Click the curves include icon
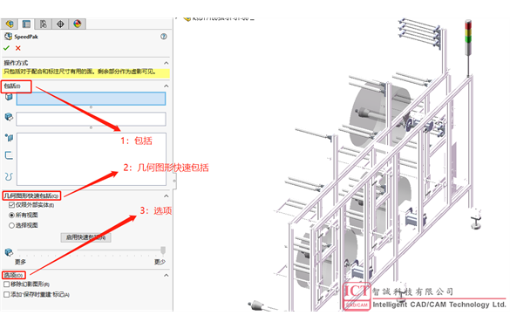 pyautogui.click(x=9, y=176)
